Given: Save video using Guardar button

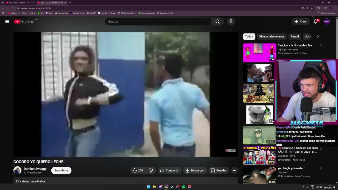Looking at the screenshot, I should (x=219, y=170).
